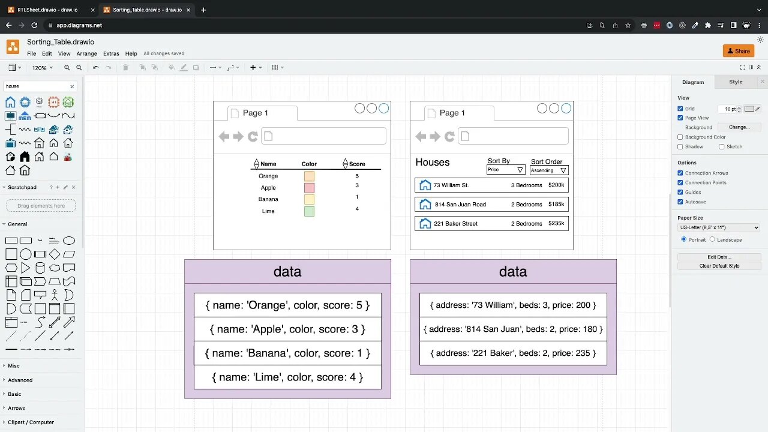This screenshot has width=768, height=432.
Task: Open the Extras menu
Action: [x=111, y=53]
